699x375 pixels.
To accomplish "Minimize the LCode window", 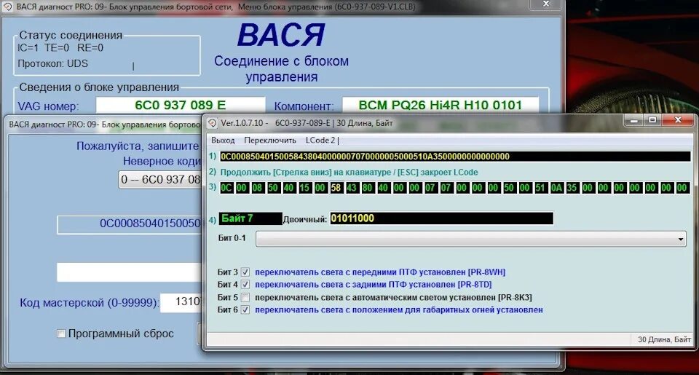I will (x=634, y=120).
